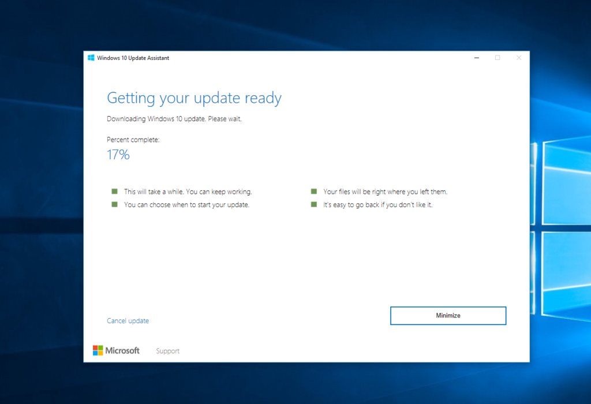This screenshot has width=591, height=404.
Task: Click 'Your files will be right where' text
Action: [x=385, y=192]
